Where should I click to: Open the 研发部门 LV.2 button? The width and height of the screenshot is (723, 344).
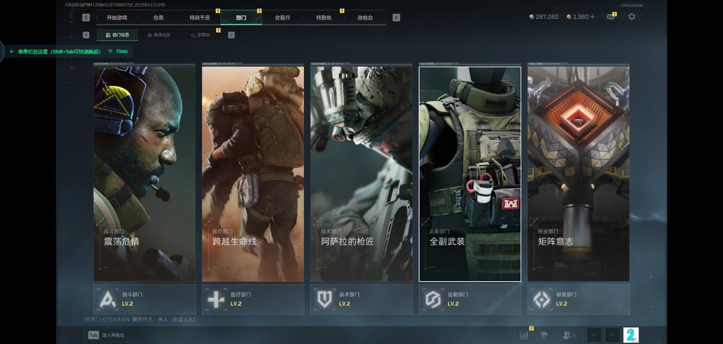pyautogui.click(x=579, y=299)
